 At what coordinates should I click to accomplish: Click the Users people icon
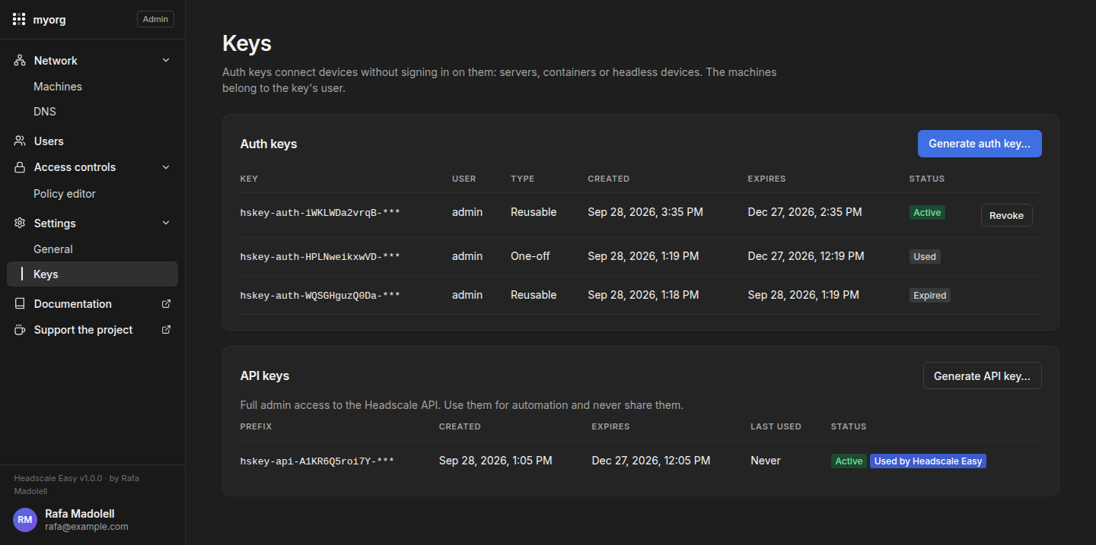pyautogui.click(x=20, y=141)
